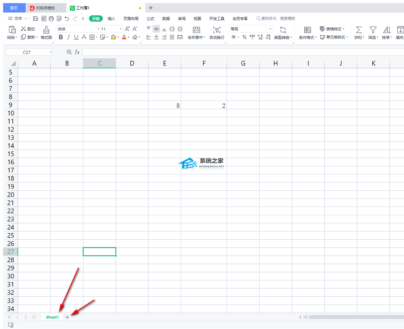Toggle Bold formatting
This screenshot has width=404, height=329.
pos(61,37)
